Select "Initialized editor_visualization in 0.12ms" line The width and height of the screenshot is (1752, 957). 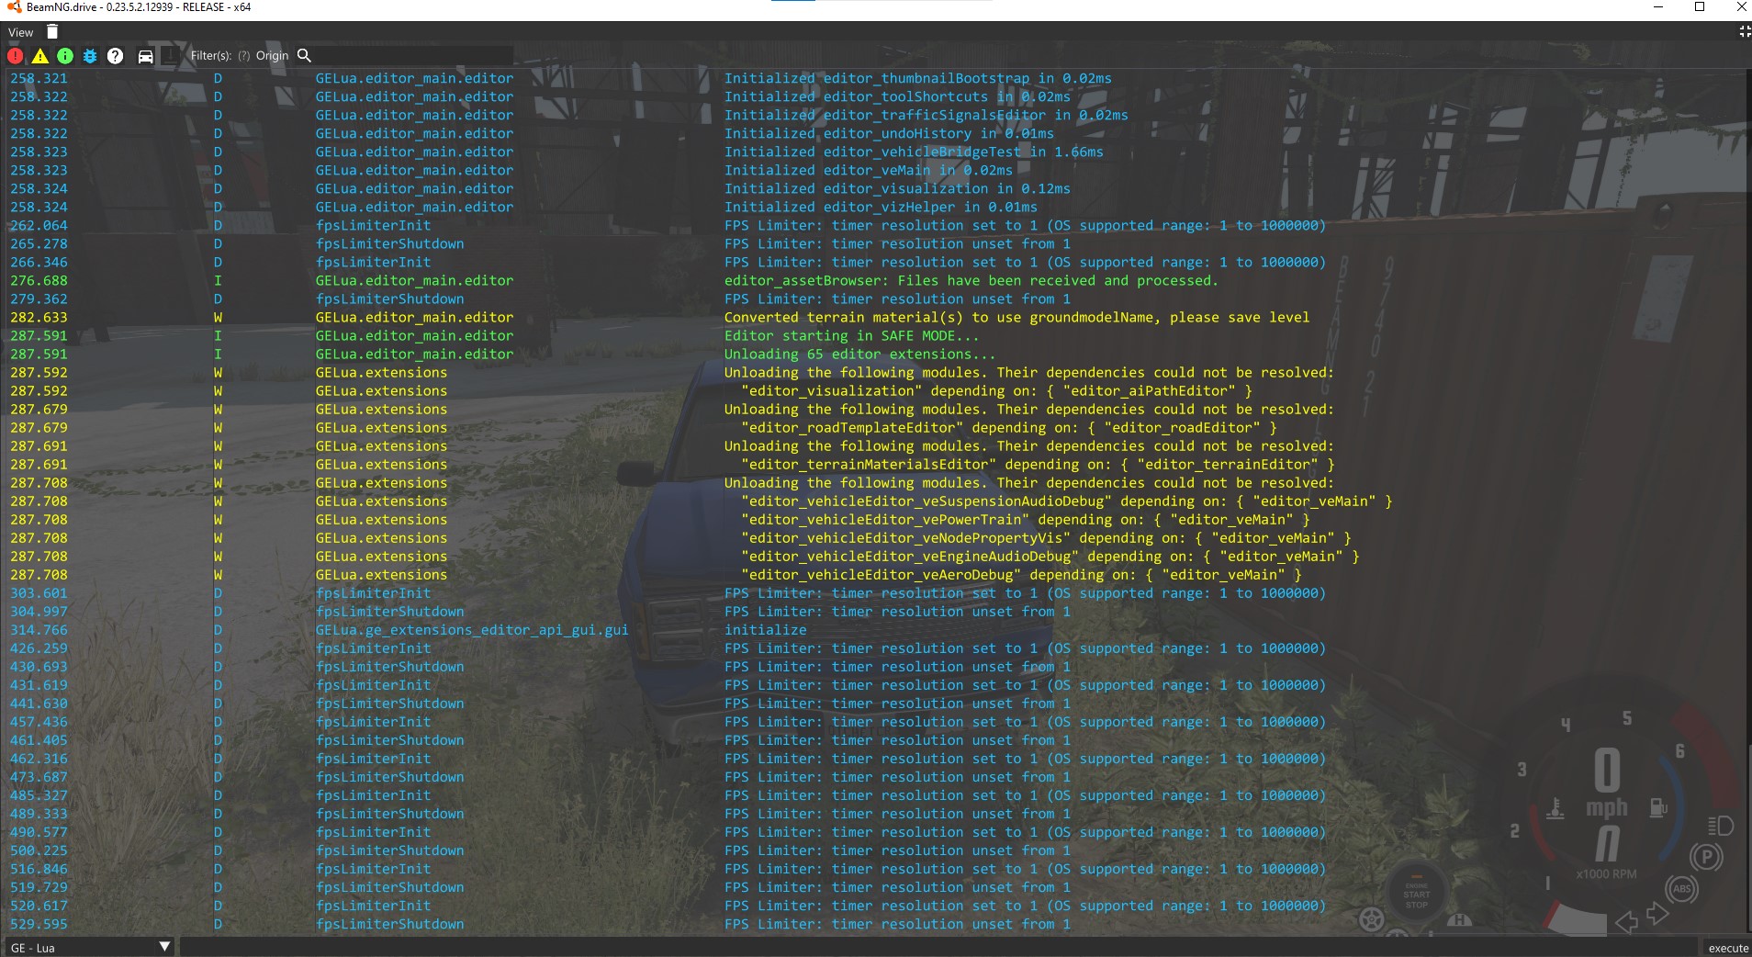pyautogui.click(x=897, y=189)
